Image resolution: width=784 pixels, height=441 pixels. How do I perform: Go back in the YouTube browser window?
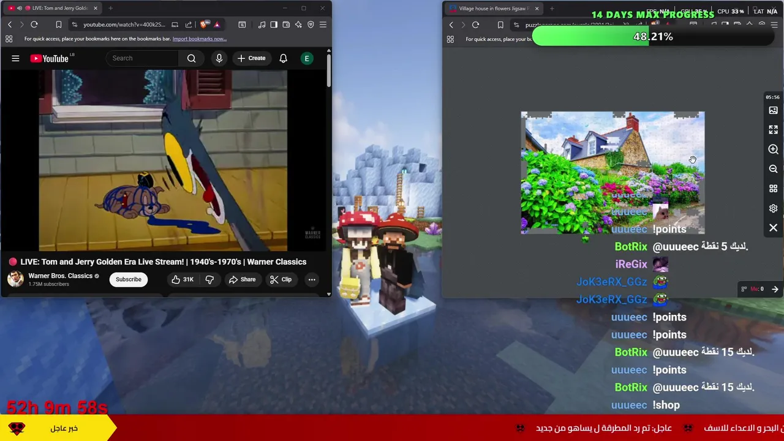point(10,24)
